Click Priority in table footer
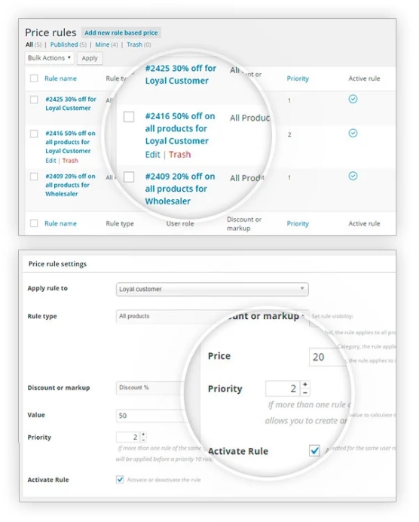419x522 pixels. 298,223
